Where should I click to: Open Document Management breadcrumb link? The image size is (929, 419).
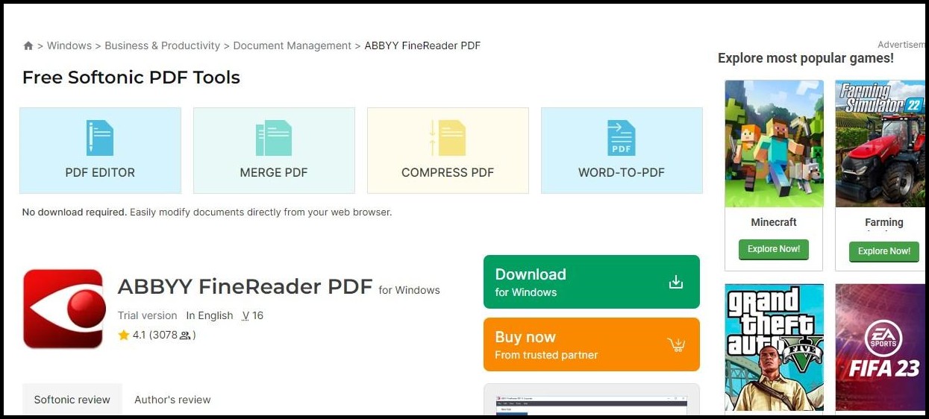coord(293,45)
